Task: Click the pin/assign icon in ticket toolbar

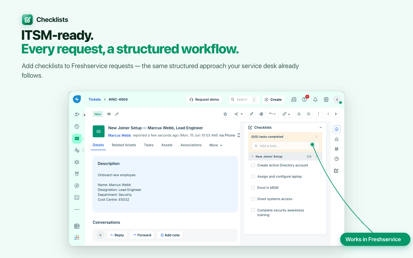Action: (261, 114)
